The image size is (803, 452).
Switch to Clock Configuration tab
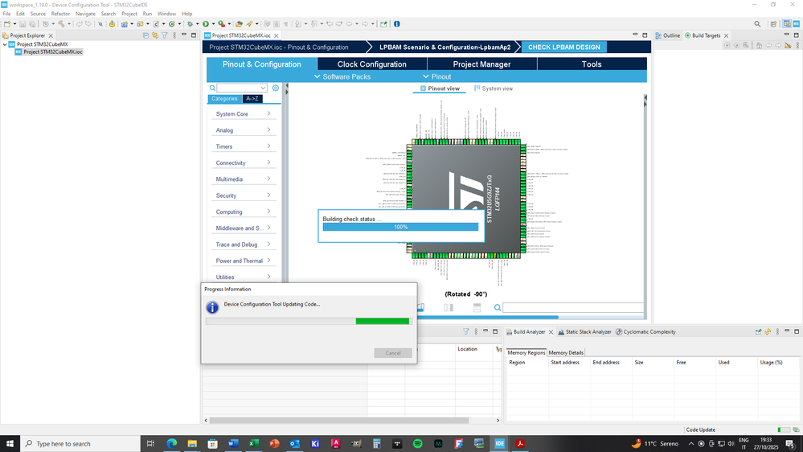point(372,64)
